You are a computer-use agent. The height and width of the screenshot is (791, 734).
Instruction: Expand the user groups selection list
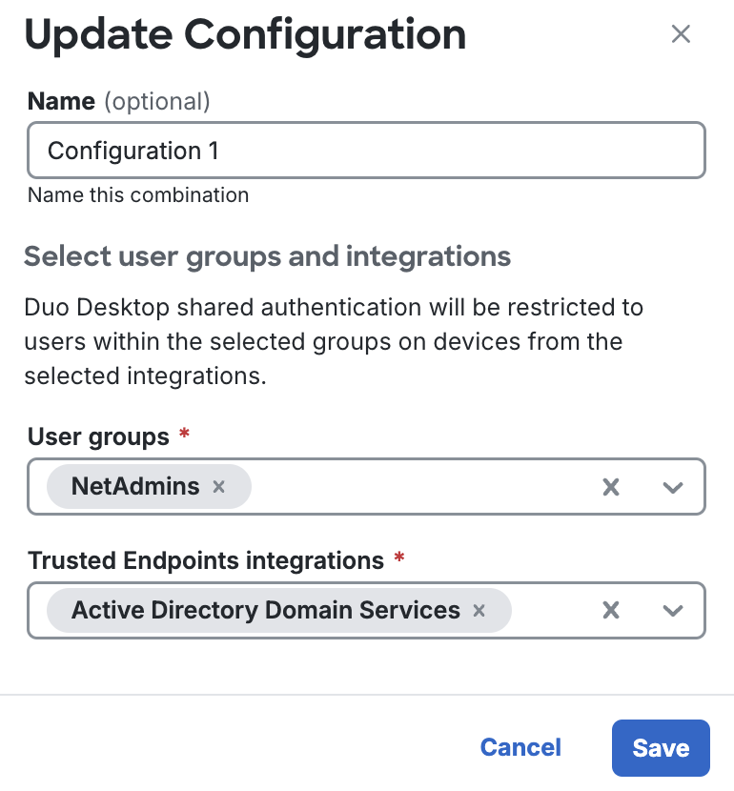coord(673,486)
